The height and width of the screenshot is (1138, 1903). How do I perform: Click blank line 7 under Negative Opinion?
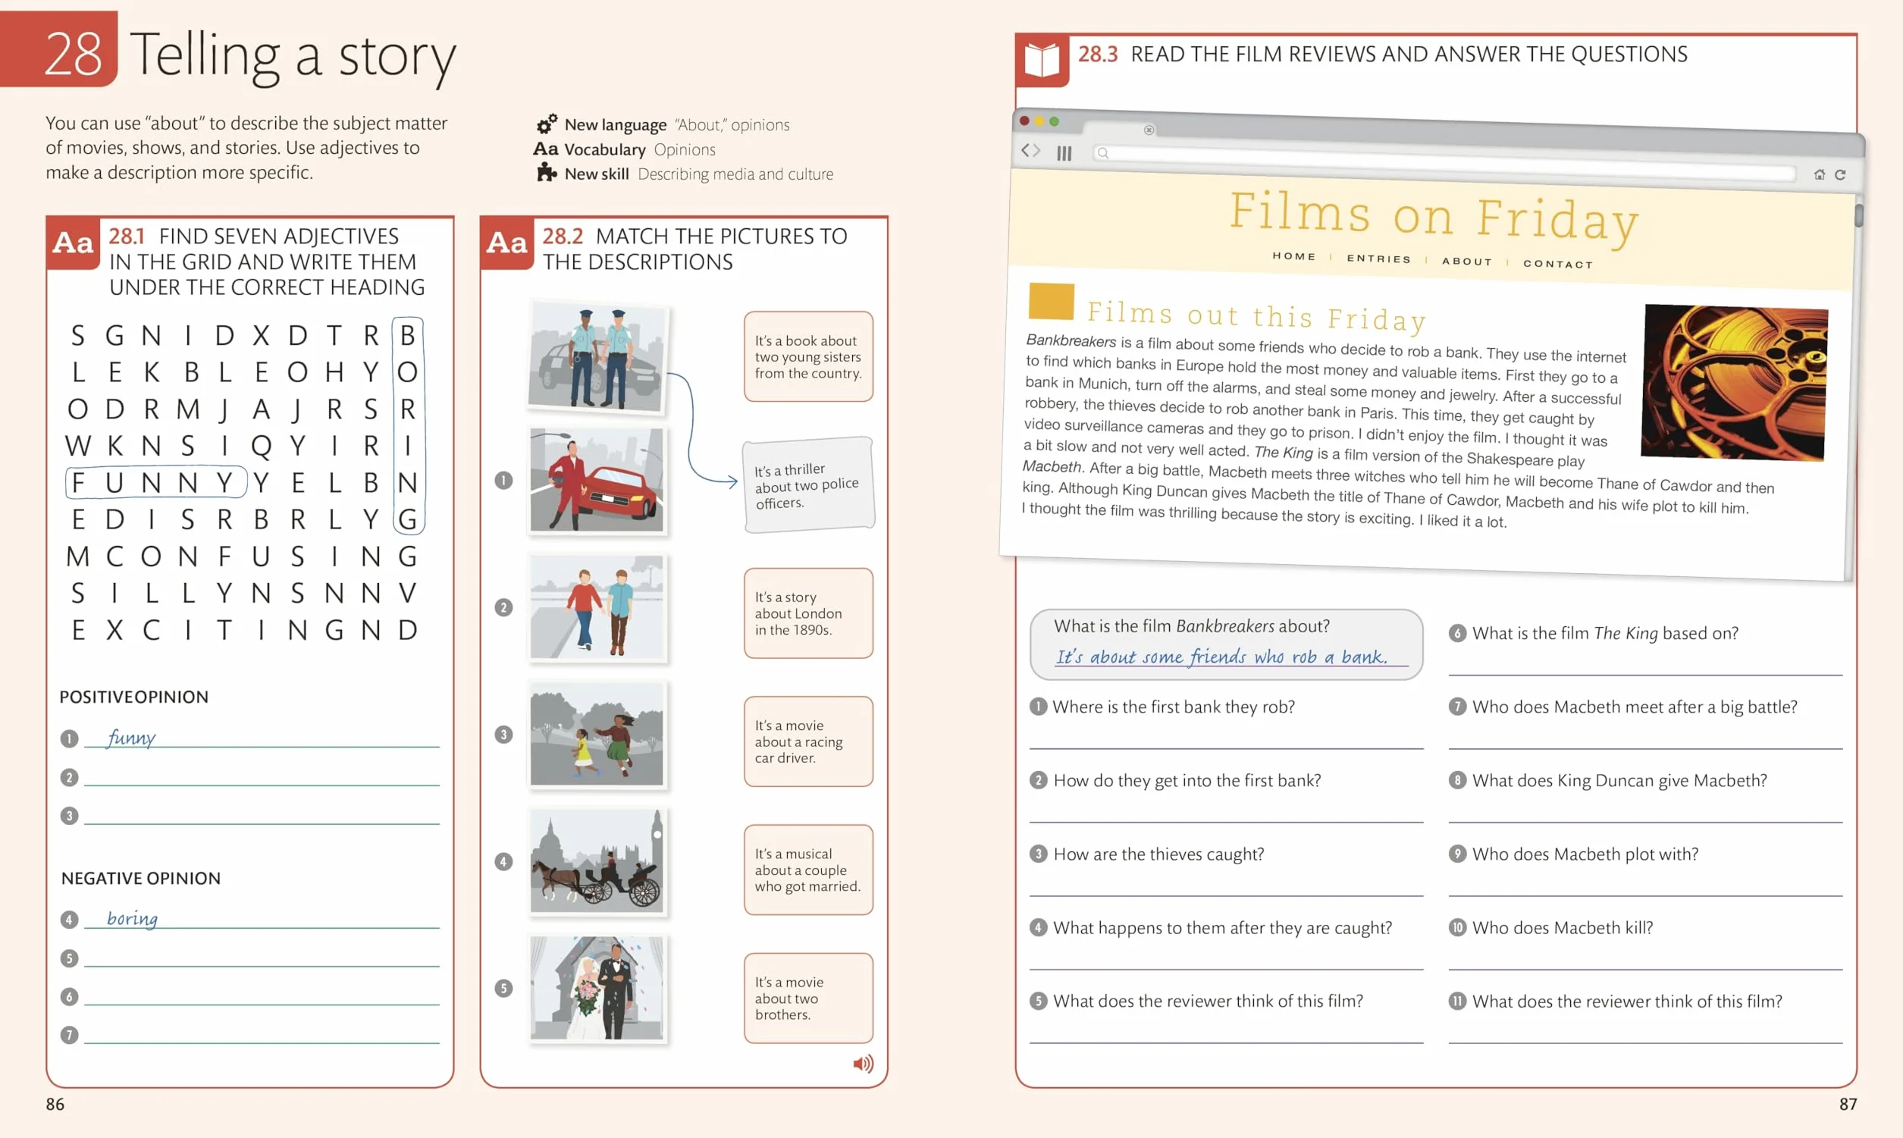[262, 1035]
